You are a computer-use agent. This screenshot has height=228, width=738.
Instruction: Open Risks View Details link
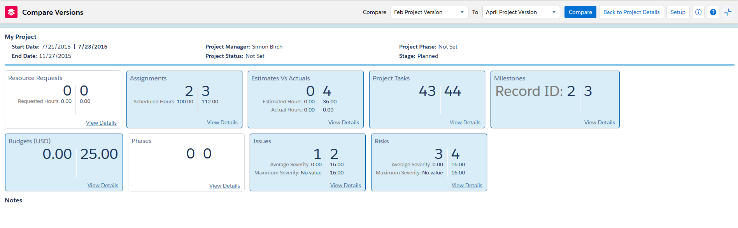tap(467, 185)
